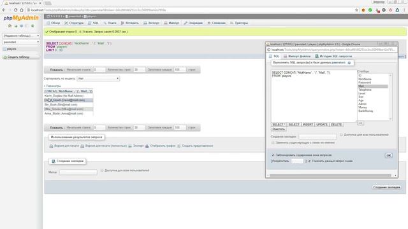The height and width of the screenshot is (229, 408).
Task: Enable 'Заменить существующую с таким же именем' checkbox
Action: pos(273,142)
